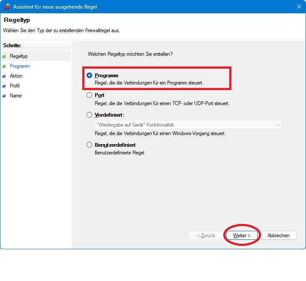Select the Programm step in sidebar
Viewport: 306px width, 281px height.
click(x=20, y=66)
